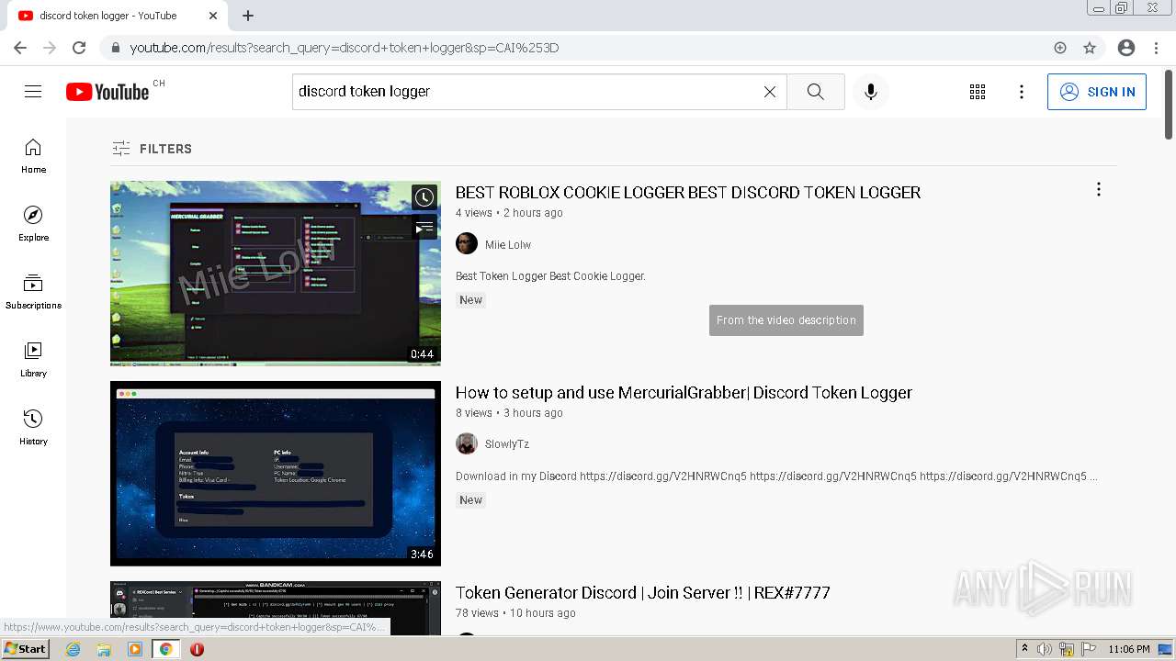Open Home in the sidebar

point(33,156)
